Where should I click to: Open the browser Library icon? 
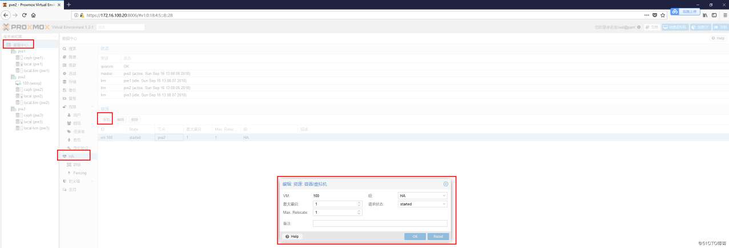704,14
